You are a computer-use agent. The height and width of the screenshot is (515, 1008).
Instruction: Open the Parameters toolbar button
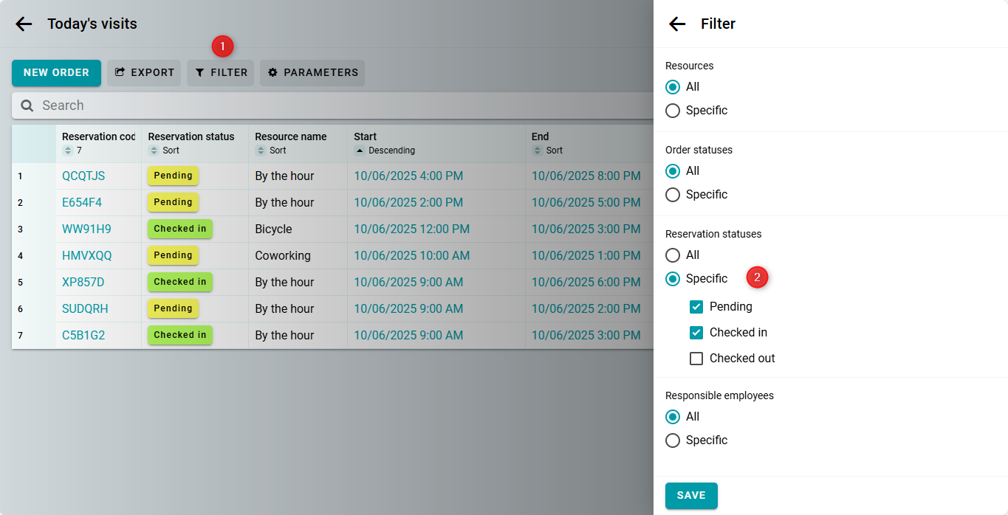pyautogui.click(x=312, y=73)
